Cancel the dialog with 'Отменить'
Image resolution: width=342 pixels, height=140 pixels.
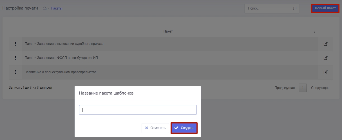click(x=155, y=128)
